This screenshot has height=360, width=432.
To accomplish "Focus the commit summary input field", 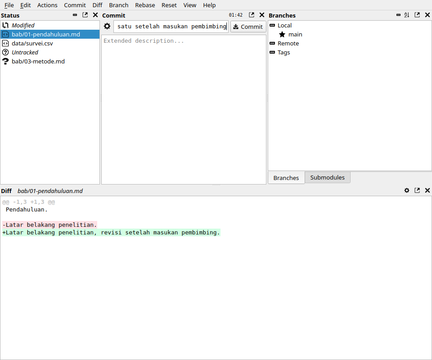I will (x=171, y=27).
